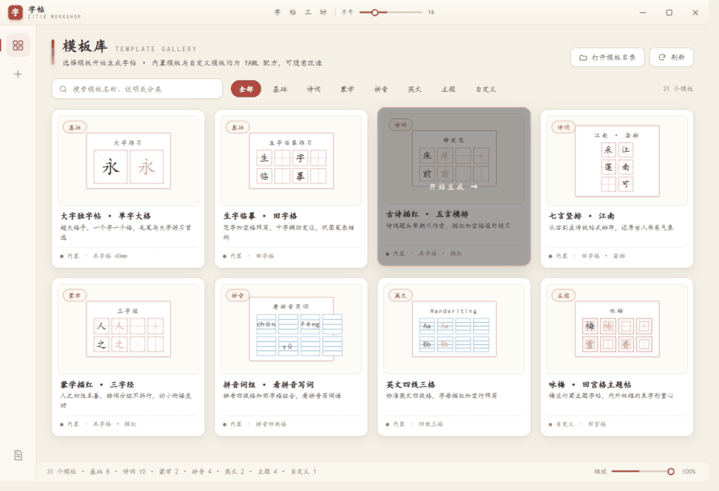The height and width of the screenshot is (491, 719).
Task: Click the red 字 app logo
Action: [x=15, y=12]
